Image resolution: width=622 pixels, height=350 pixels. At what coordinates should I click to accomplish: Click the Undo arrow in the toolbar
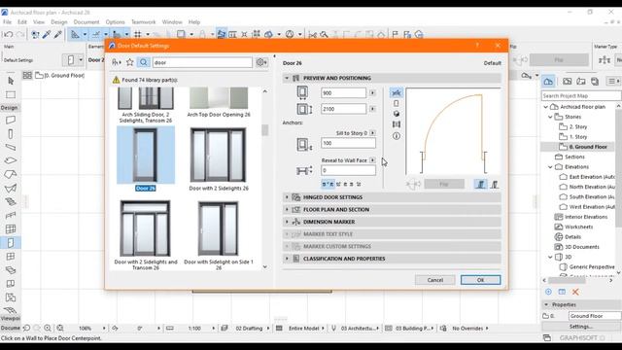9,35
